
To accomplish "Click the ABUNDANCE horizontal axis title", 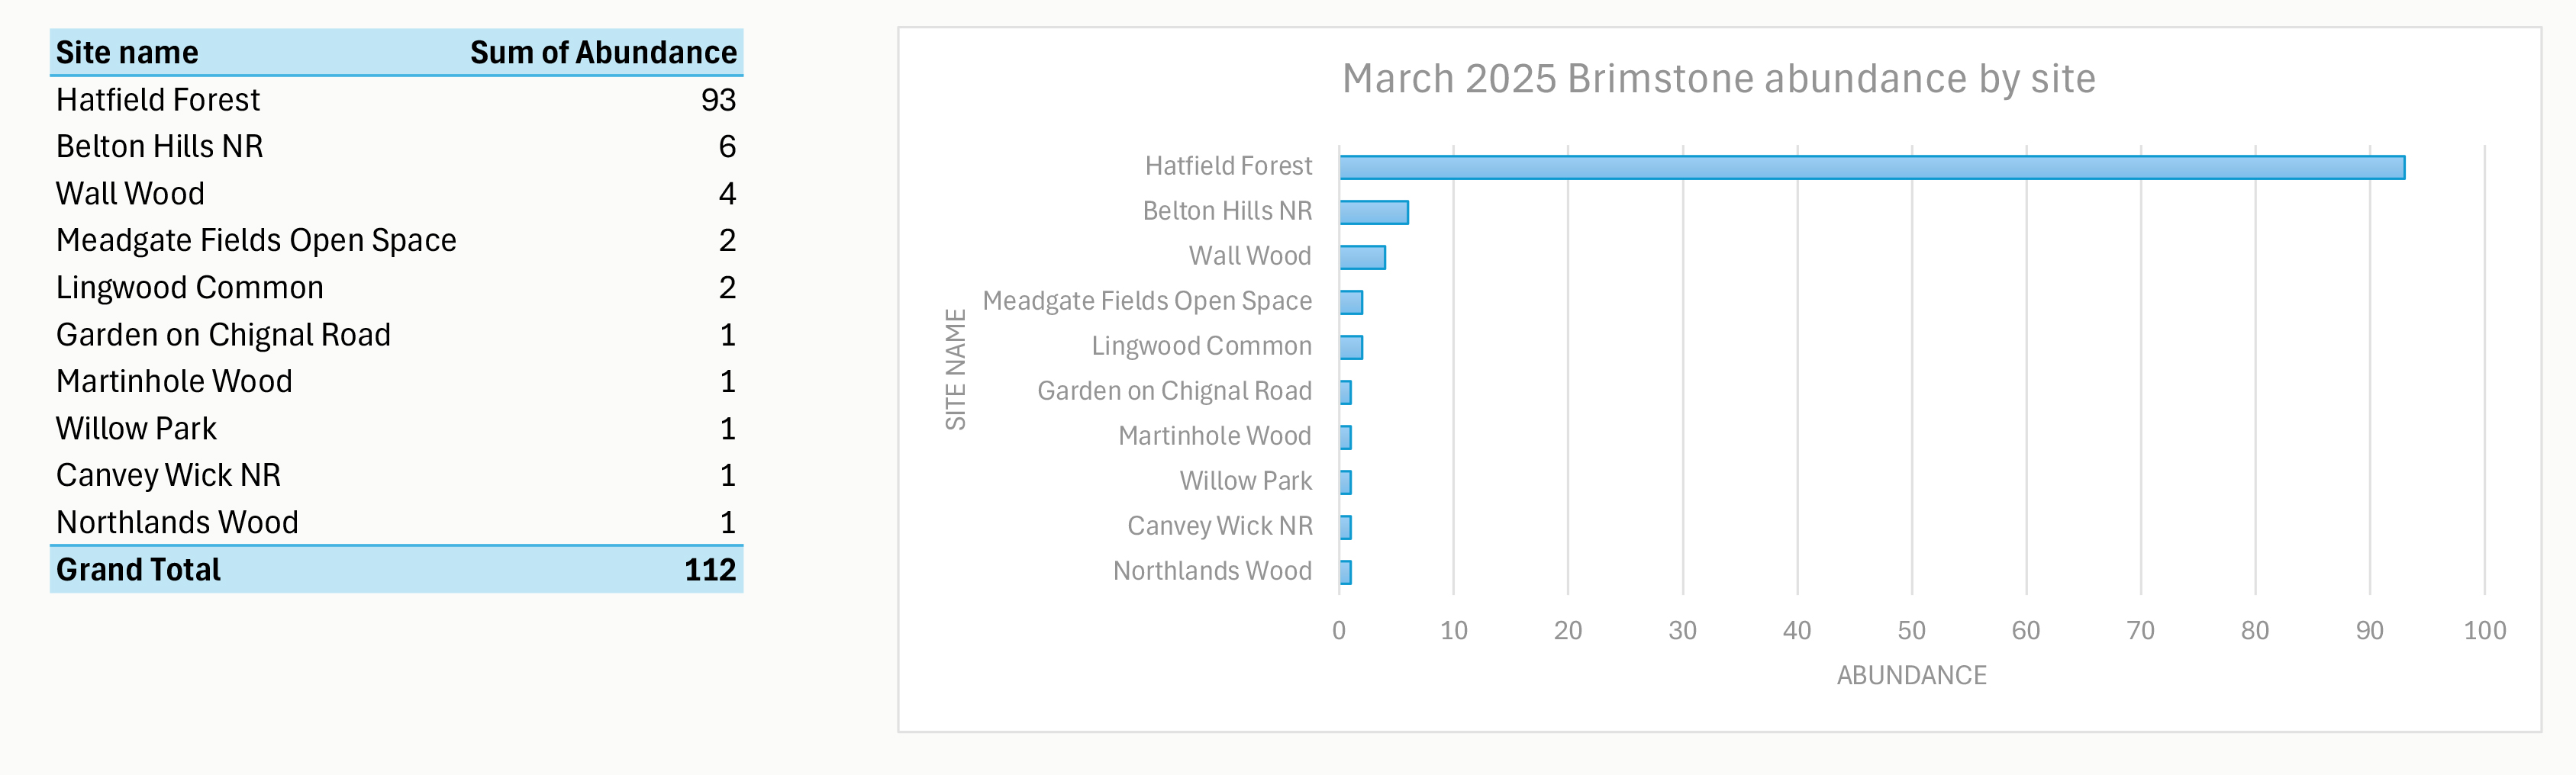I will point(1911,675).
